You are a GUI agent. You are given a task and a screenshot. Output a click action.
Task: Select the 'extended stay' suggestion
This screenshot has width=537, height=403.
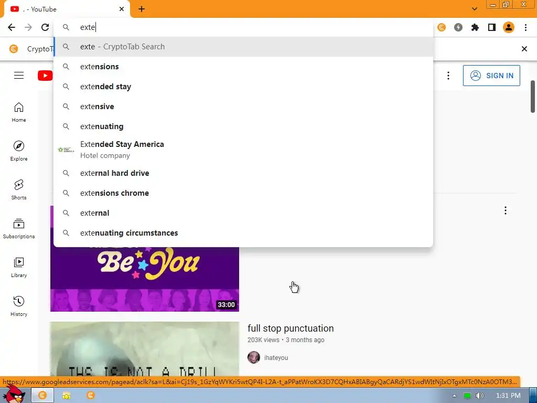[243, 87]
